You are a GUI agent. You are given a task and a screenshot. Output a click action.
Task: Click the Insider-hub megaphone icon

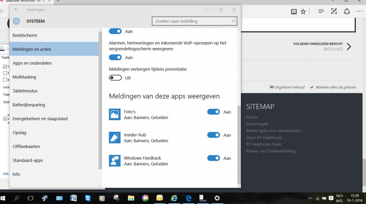pos(115,138)
